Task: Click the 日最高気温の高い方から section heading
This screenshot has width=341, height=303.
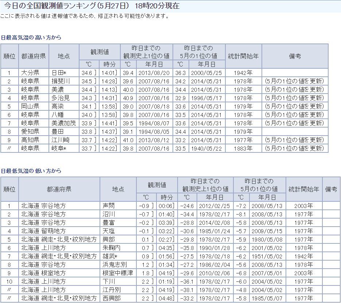Action: point(31,38)
